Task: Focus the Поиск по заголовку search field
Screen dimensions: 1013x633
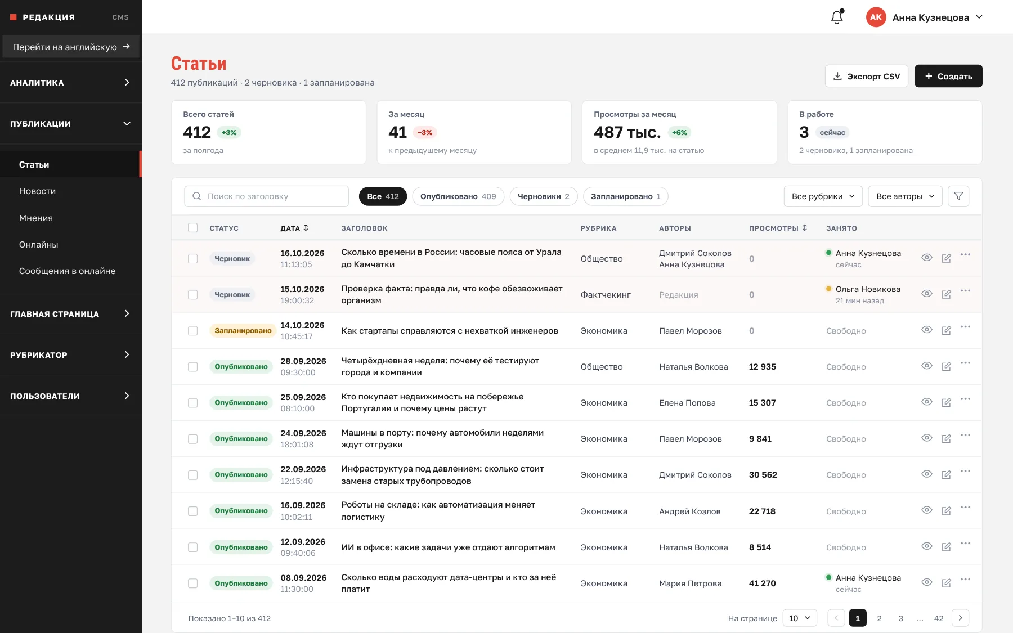Action: pyautogui.click(x=266, y=196)
